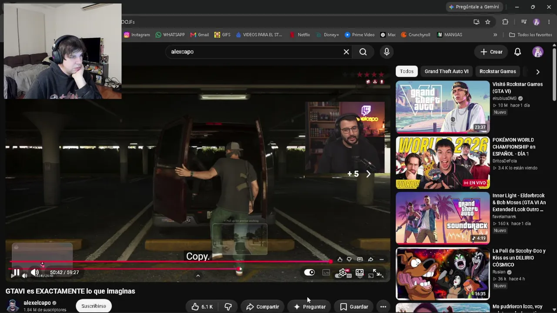557x313 pixels.
Task: Pause the video playback
Action: [x=16, y=273]
